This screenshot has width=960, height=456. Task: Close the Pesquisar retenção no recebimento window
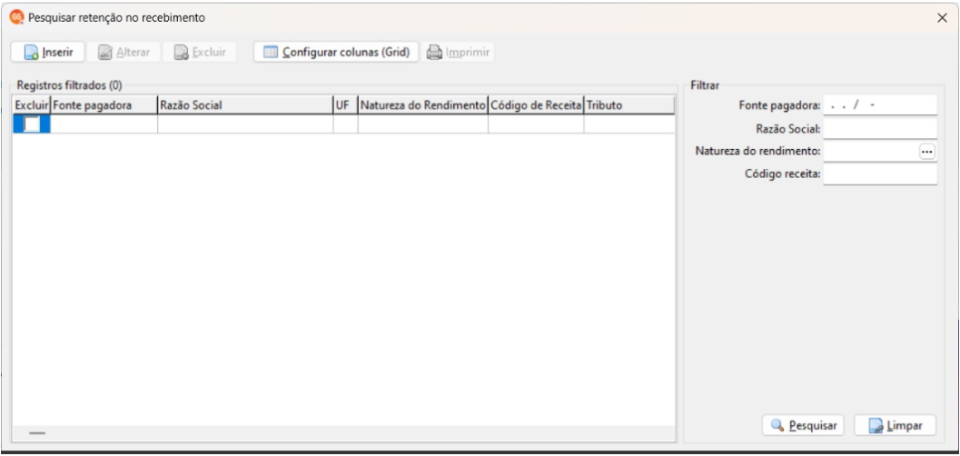click(x=942, y=18)
